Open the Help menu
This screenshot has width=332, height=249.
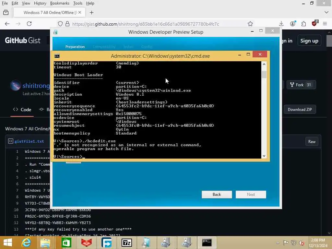pyautogui.click(x=90, y=3)
